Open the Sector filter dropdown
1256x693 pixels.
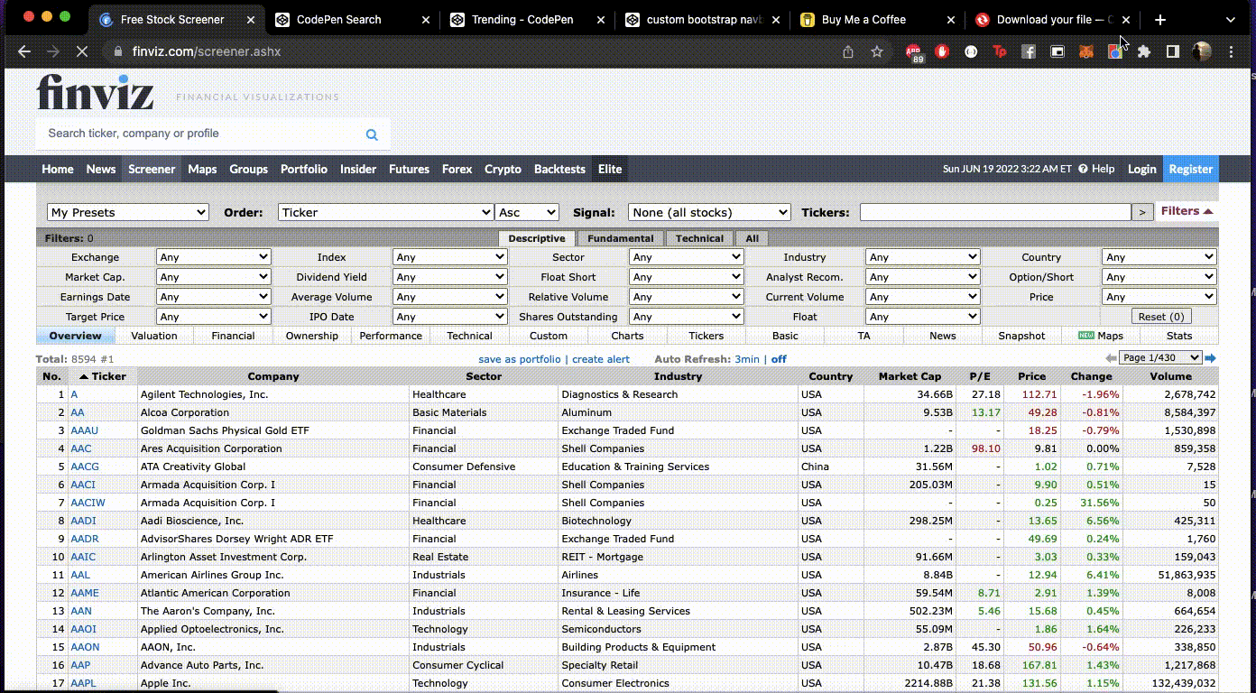click(x=687, y=257)
